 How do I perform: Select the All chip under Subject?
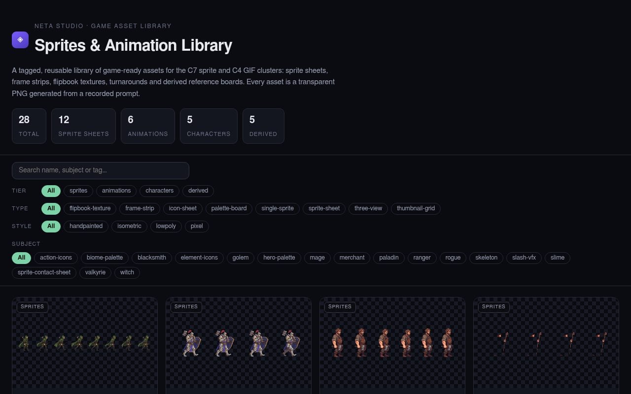(21, 258)
